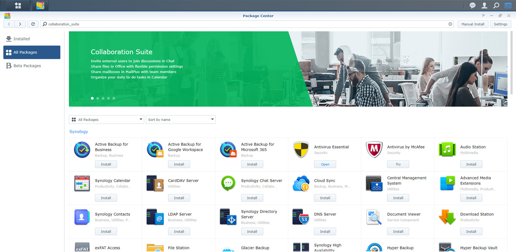Install DNS Server

point(325,231)
